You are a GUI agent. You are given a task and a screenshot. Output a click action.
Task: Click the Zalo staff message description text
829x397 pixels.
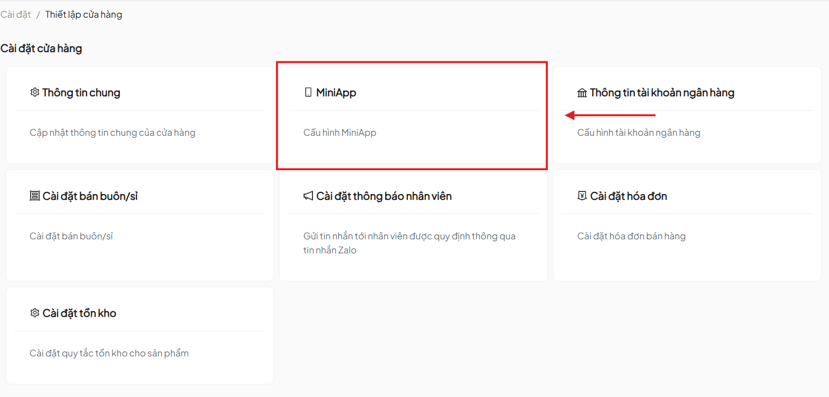point(409,243)
